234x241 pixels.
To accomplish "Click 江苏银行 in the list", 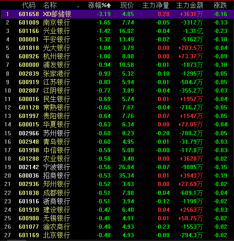I will [x=56, y=82].
